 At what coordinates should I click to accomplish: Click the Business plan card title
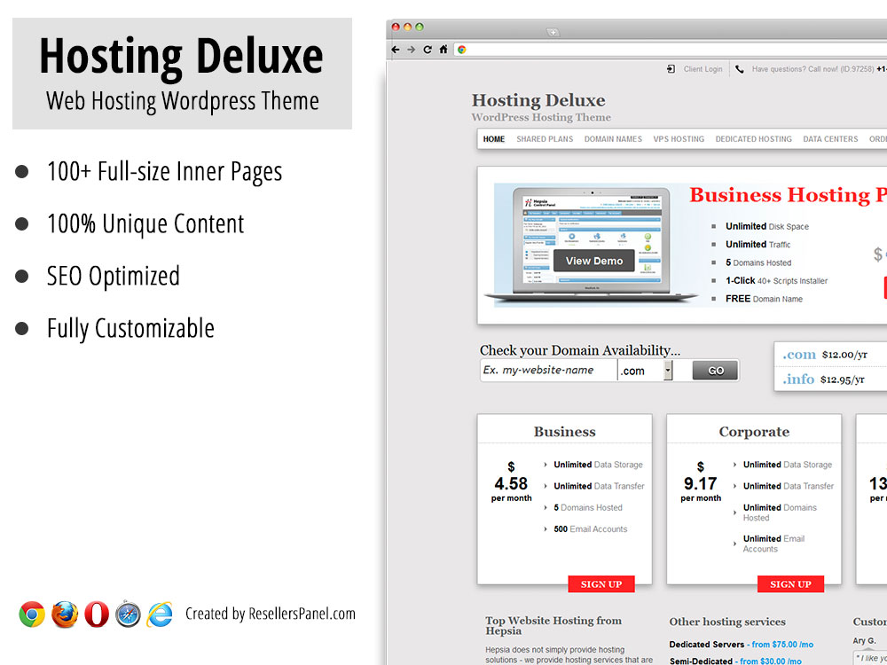[564, 432]
